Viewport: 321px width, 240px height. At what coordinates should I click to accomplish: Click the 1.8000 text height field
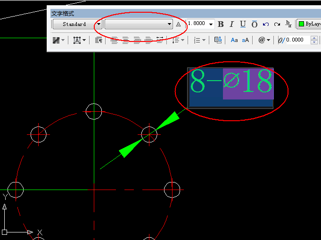(198, 24)
